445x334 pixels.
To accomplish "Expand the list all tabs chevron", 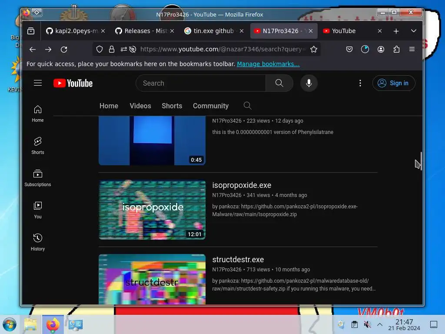I will (414, 31).
